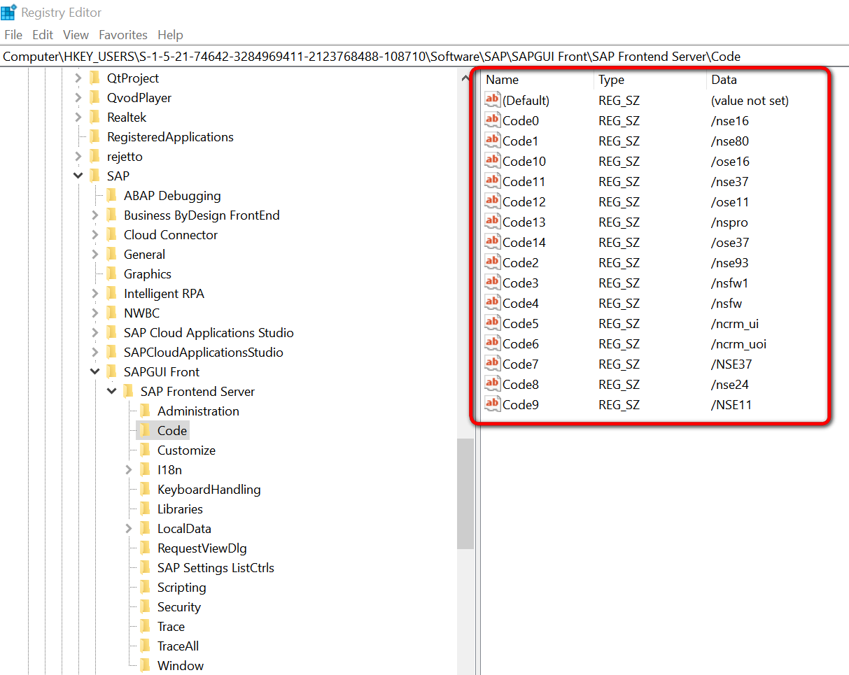Open the Favorites menu
The image size is (849, 675).
123,35
